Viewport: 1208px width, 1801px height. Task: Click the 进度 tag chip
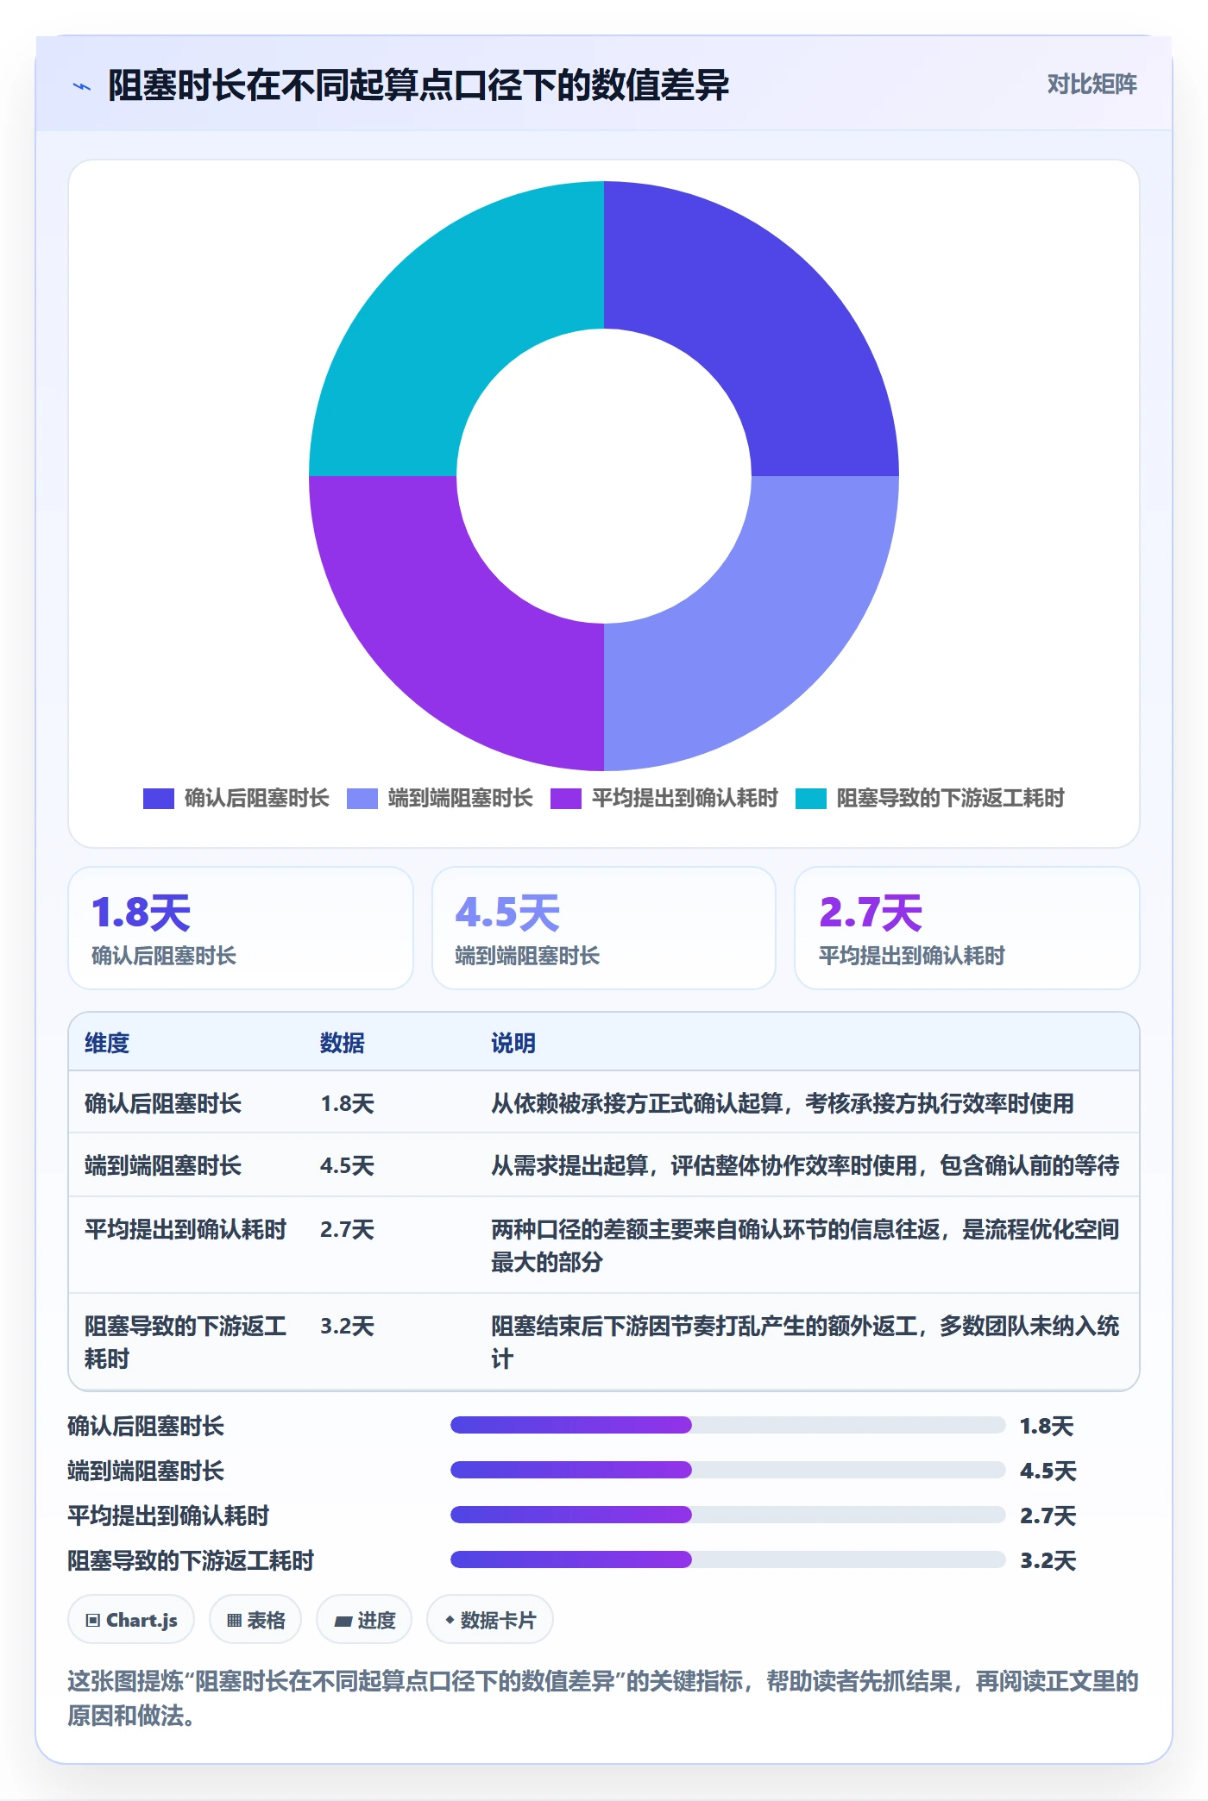pyautogui.click(x=364, y=1620)
